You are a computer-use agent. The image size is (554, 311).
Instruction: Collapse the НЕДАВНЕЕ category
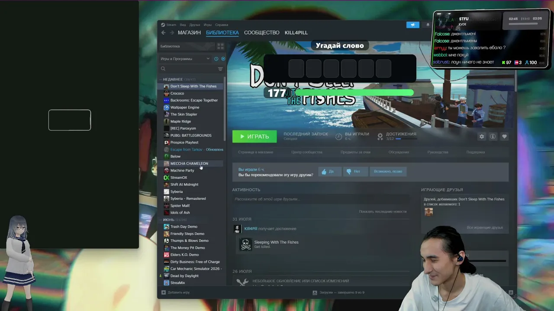click(173, 79)
